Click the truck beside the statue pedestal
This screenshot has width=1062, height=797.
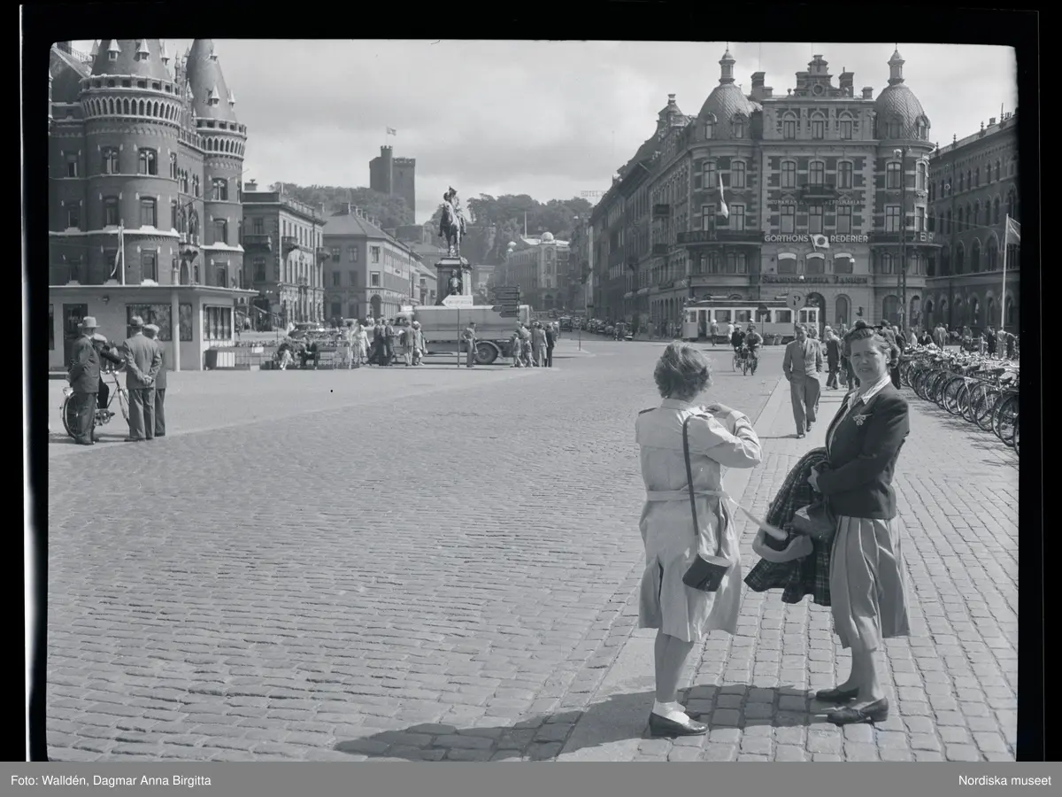coord(471,330)
